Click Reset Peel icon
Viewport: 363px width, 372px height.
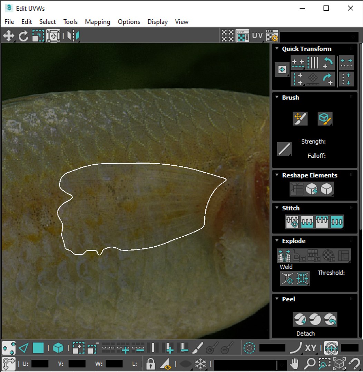pos(330,319)
